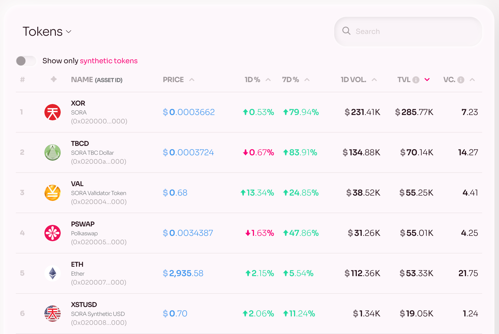Click the search magnifier icon
This screenshot has width=499, height=334.
346,31
